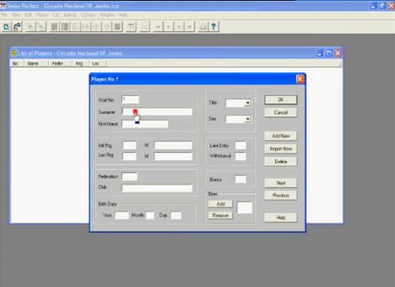Click the Import New button
The width and height of the screenshot is (395, 287).
click(281, 149)
